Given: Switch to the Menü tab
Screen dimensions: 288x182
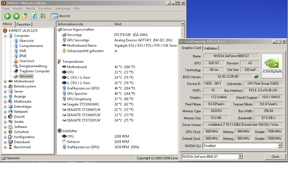Looking at the screenshot, I should (x=8, y=24).
